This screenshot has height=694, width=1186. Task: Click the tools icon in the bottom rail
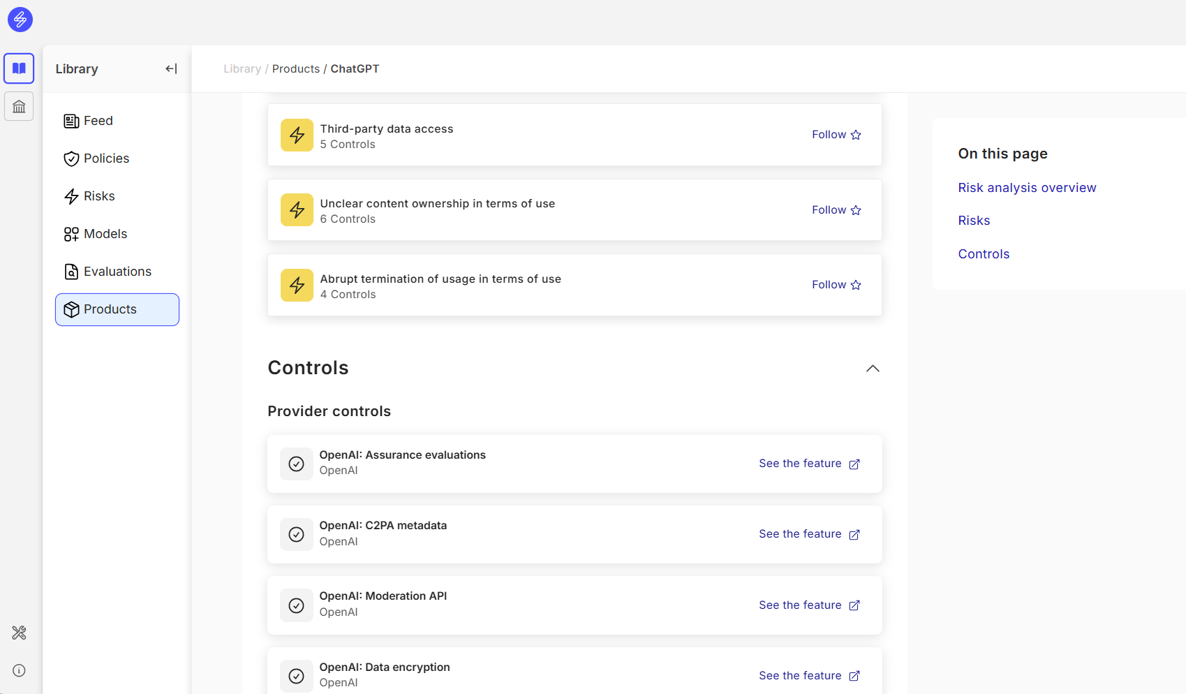pyautogui.click(x=19, y=633)
